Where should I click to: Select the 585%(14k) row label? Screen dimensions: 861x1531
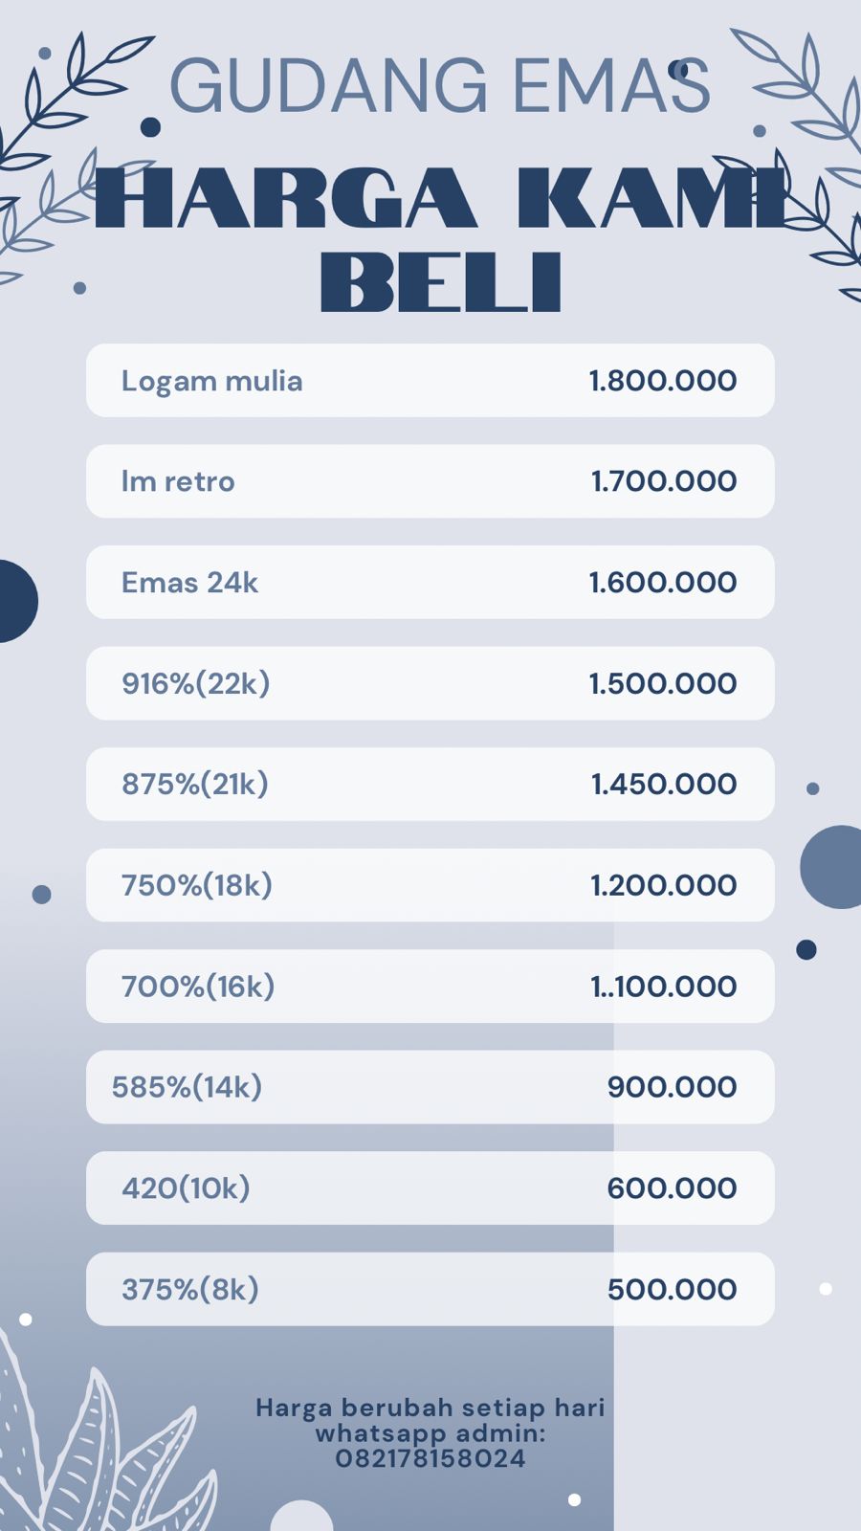coord(187,1087)
